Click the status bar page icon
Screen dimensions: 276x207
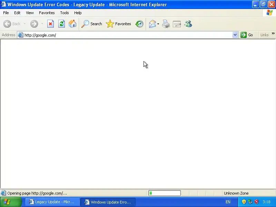[3, 193]
